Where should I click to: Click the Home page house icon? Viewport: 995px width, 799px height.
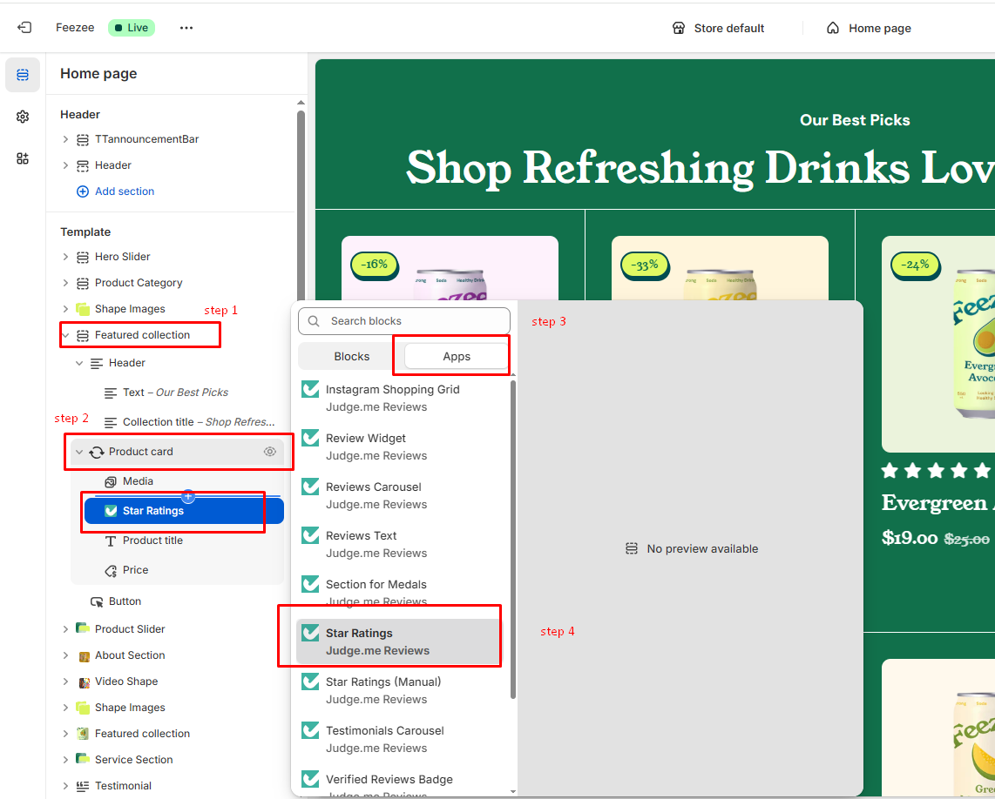coord(834,28)
